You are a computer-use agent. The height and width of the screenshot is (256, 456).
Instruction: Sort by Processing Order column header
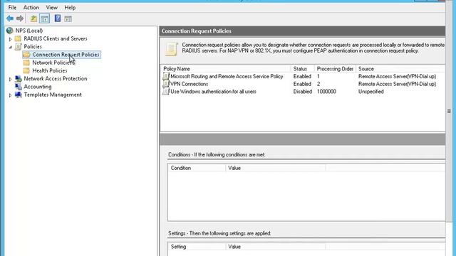pyautogui.click(x=336, y=69)
